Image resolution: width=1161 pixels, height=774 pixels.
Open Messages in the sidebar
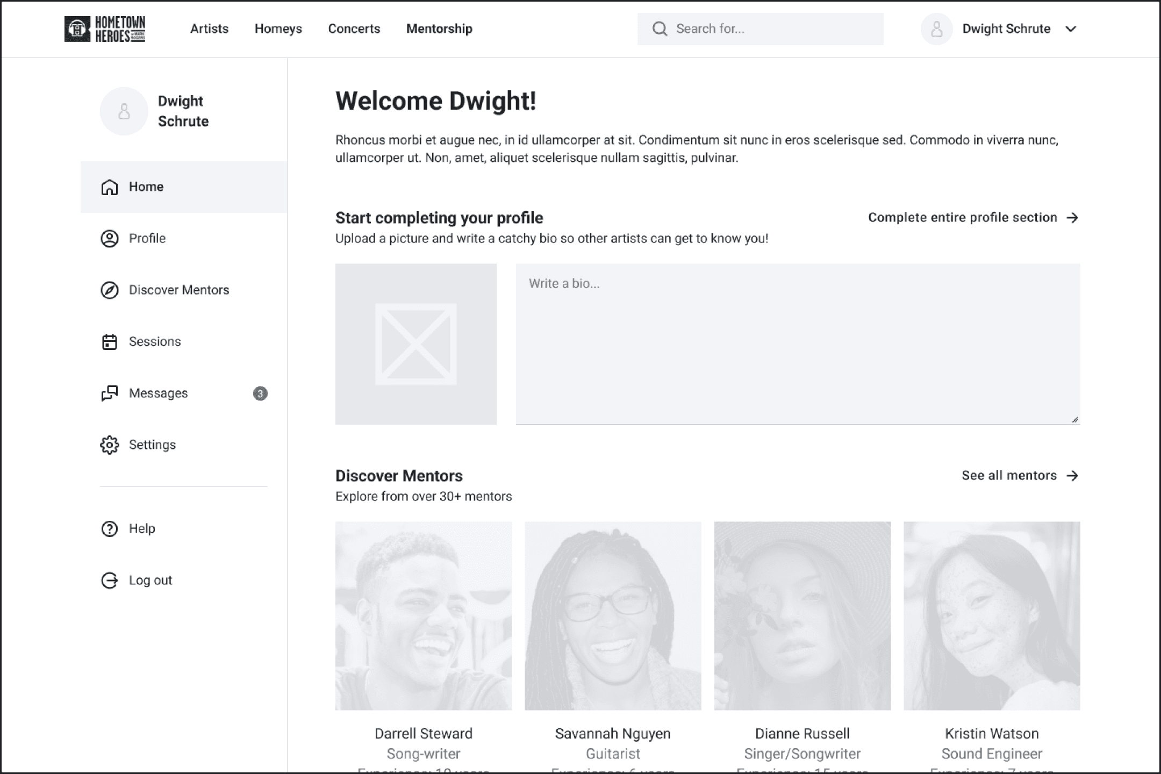point(184,393)
